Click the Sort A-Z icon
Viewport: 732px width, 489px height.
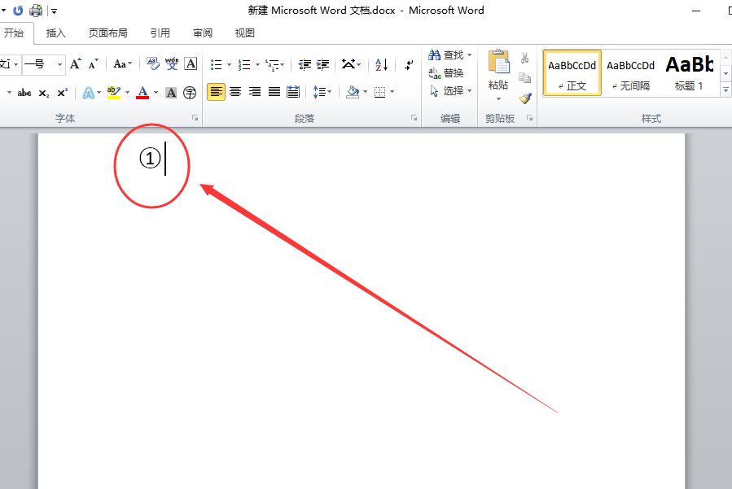point(381,64)
